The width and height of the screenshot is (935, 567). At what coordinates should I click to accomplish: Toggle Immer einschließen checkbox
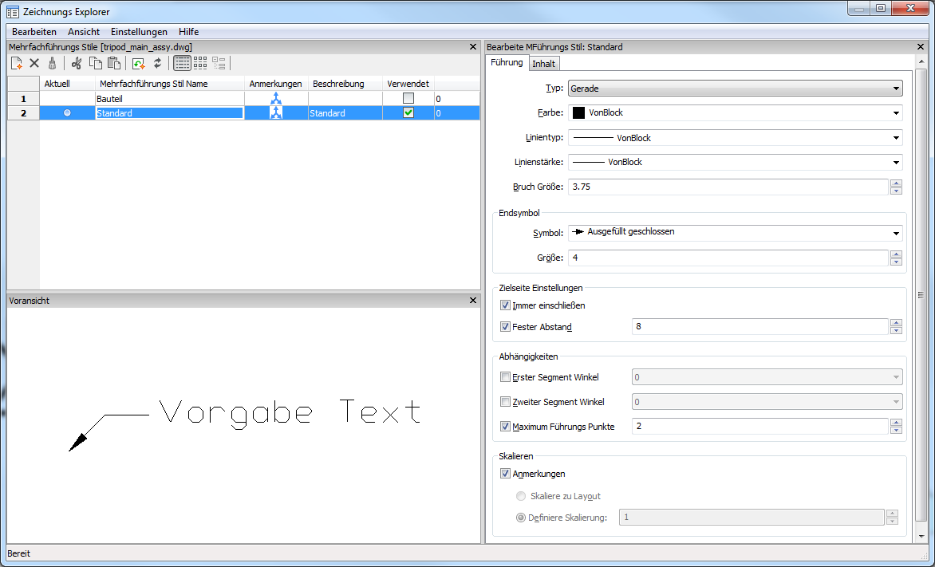505,305
